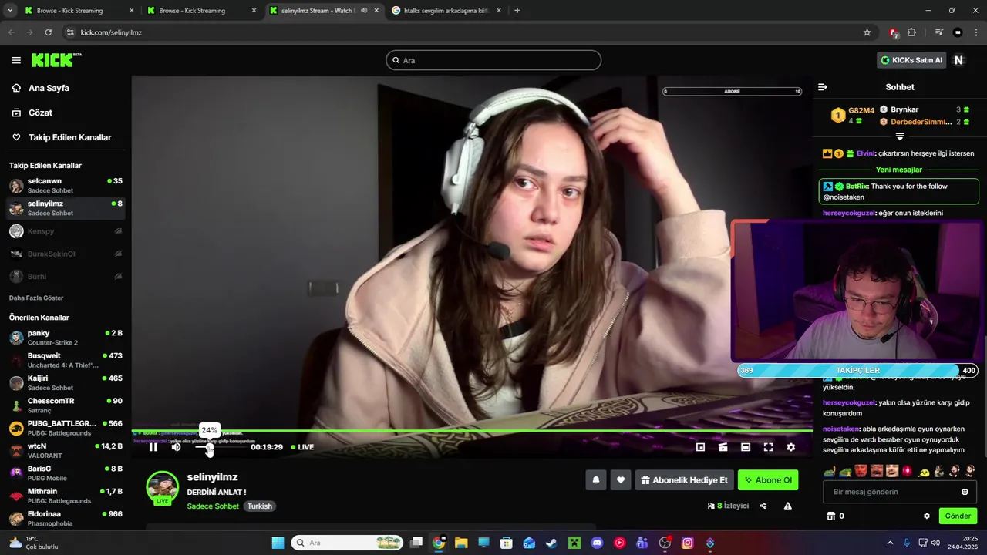Click KICKs Satın Al button
987x555 pixels.
[912, 60]
